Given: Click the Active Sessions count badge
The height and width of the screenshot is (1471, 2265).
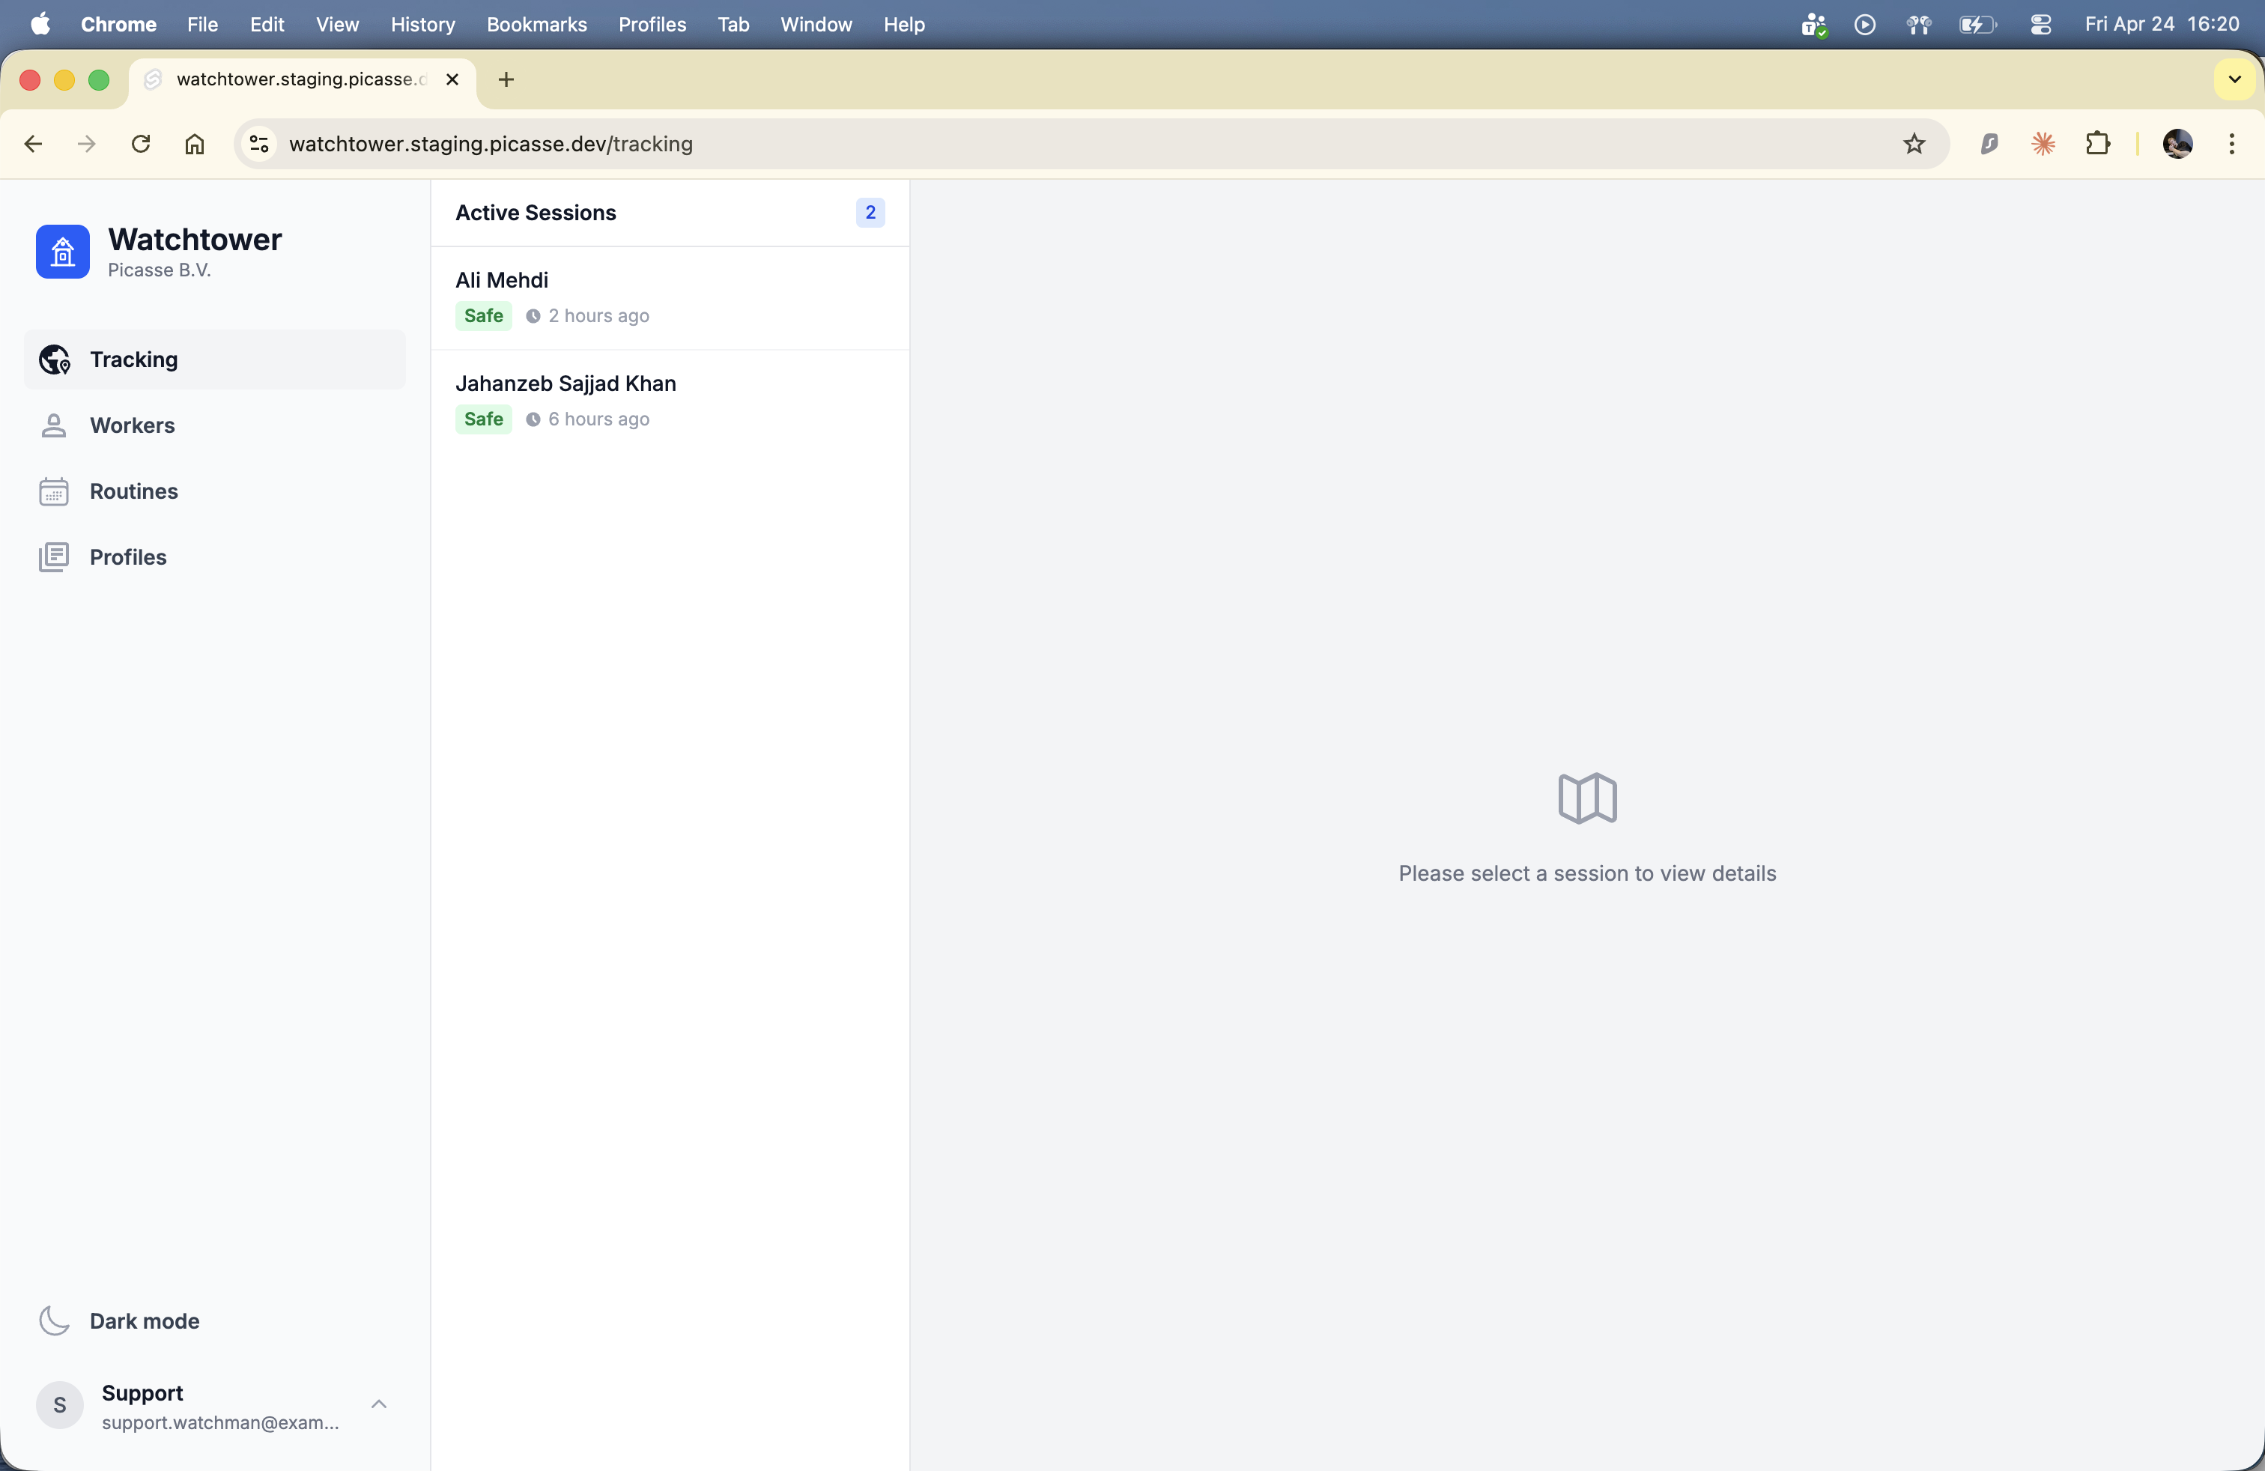Looking at the screenshot, I should pos(870,212).
